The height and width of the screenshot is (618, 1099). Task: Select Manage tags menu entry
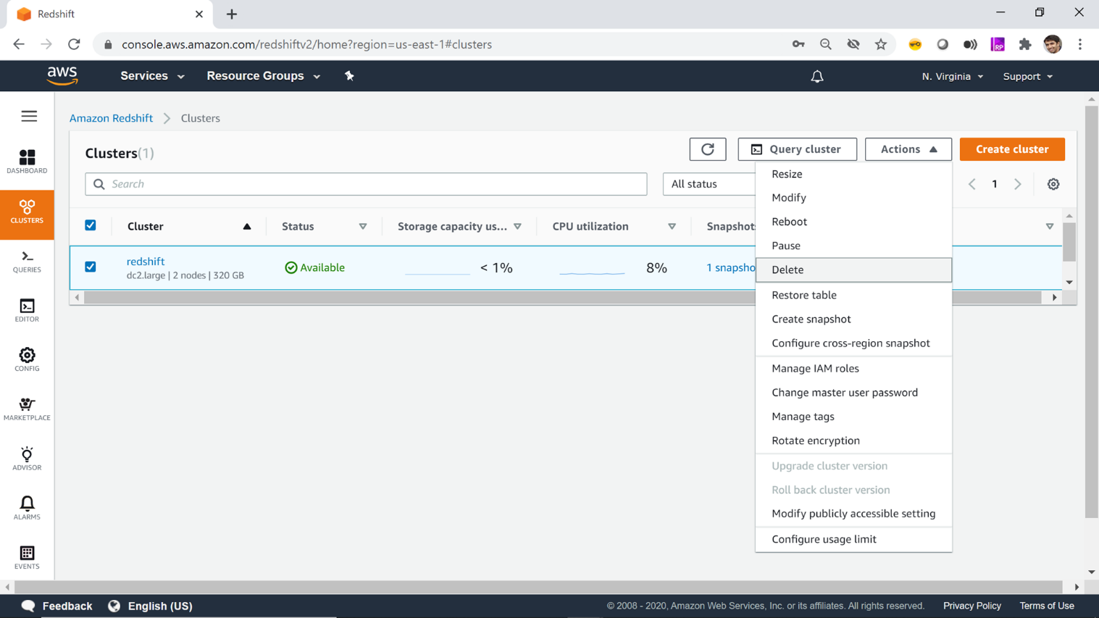tap(853, 417)
